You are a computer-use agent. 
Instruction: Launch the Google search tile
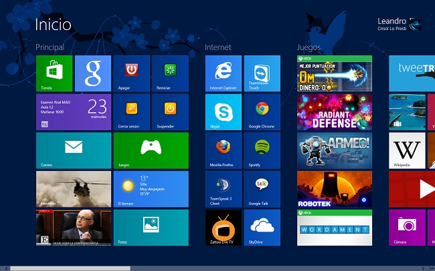93,73
